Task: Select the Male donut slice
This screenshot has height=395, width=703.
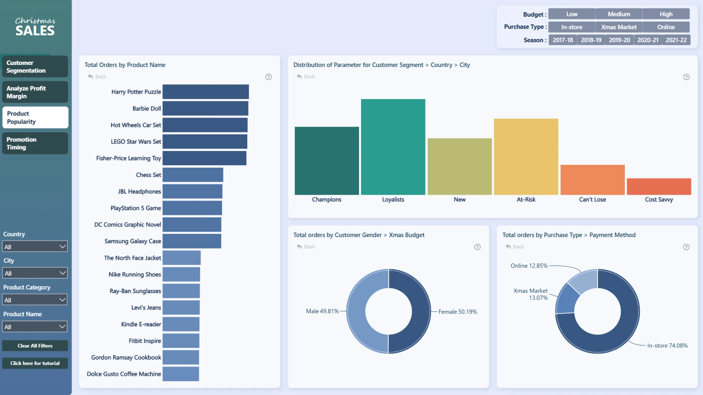Action: 356,311
